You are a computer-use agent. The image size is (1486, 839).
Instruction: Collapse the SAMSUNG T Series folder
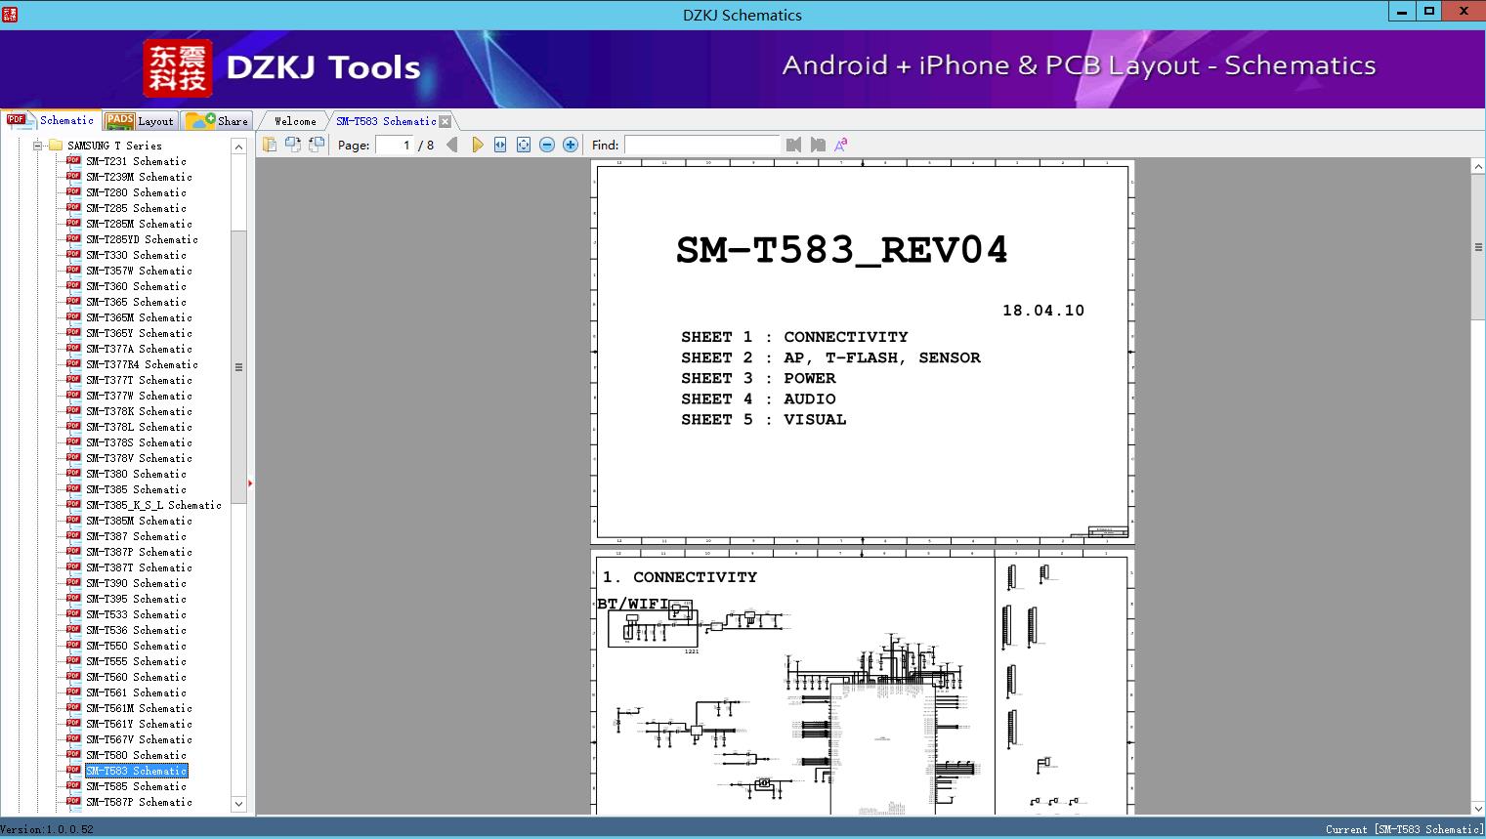point(37,146)
